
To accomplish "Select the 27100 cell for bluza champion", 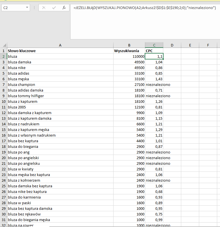I will pyautogui.click(x=129, y=84).
